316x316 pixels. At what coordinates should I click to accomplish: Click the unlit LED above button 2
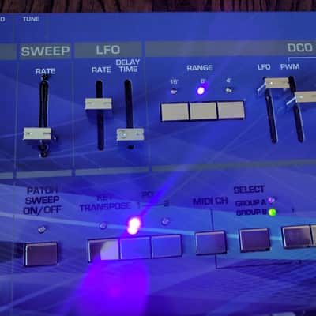(x=165, y=221)
